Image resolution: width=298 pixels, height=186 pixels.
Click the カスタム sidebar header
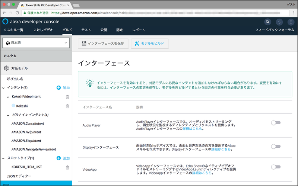(36, 56)
